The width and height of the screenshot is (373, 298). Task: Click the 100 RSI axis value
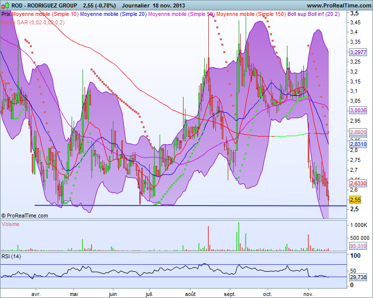(x=356, y=256)
